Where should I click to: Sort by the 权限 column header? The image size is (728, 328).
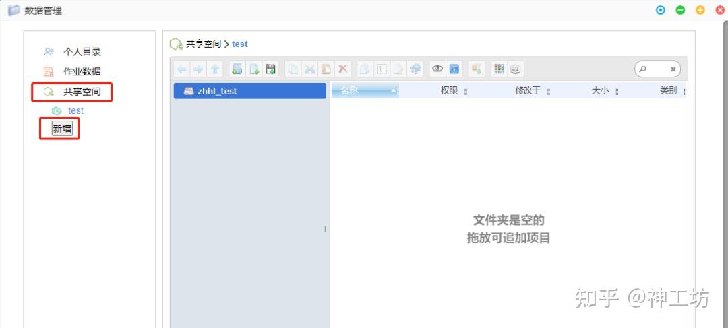pos(450,91)
